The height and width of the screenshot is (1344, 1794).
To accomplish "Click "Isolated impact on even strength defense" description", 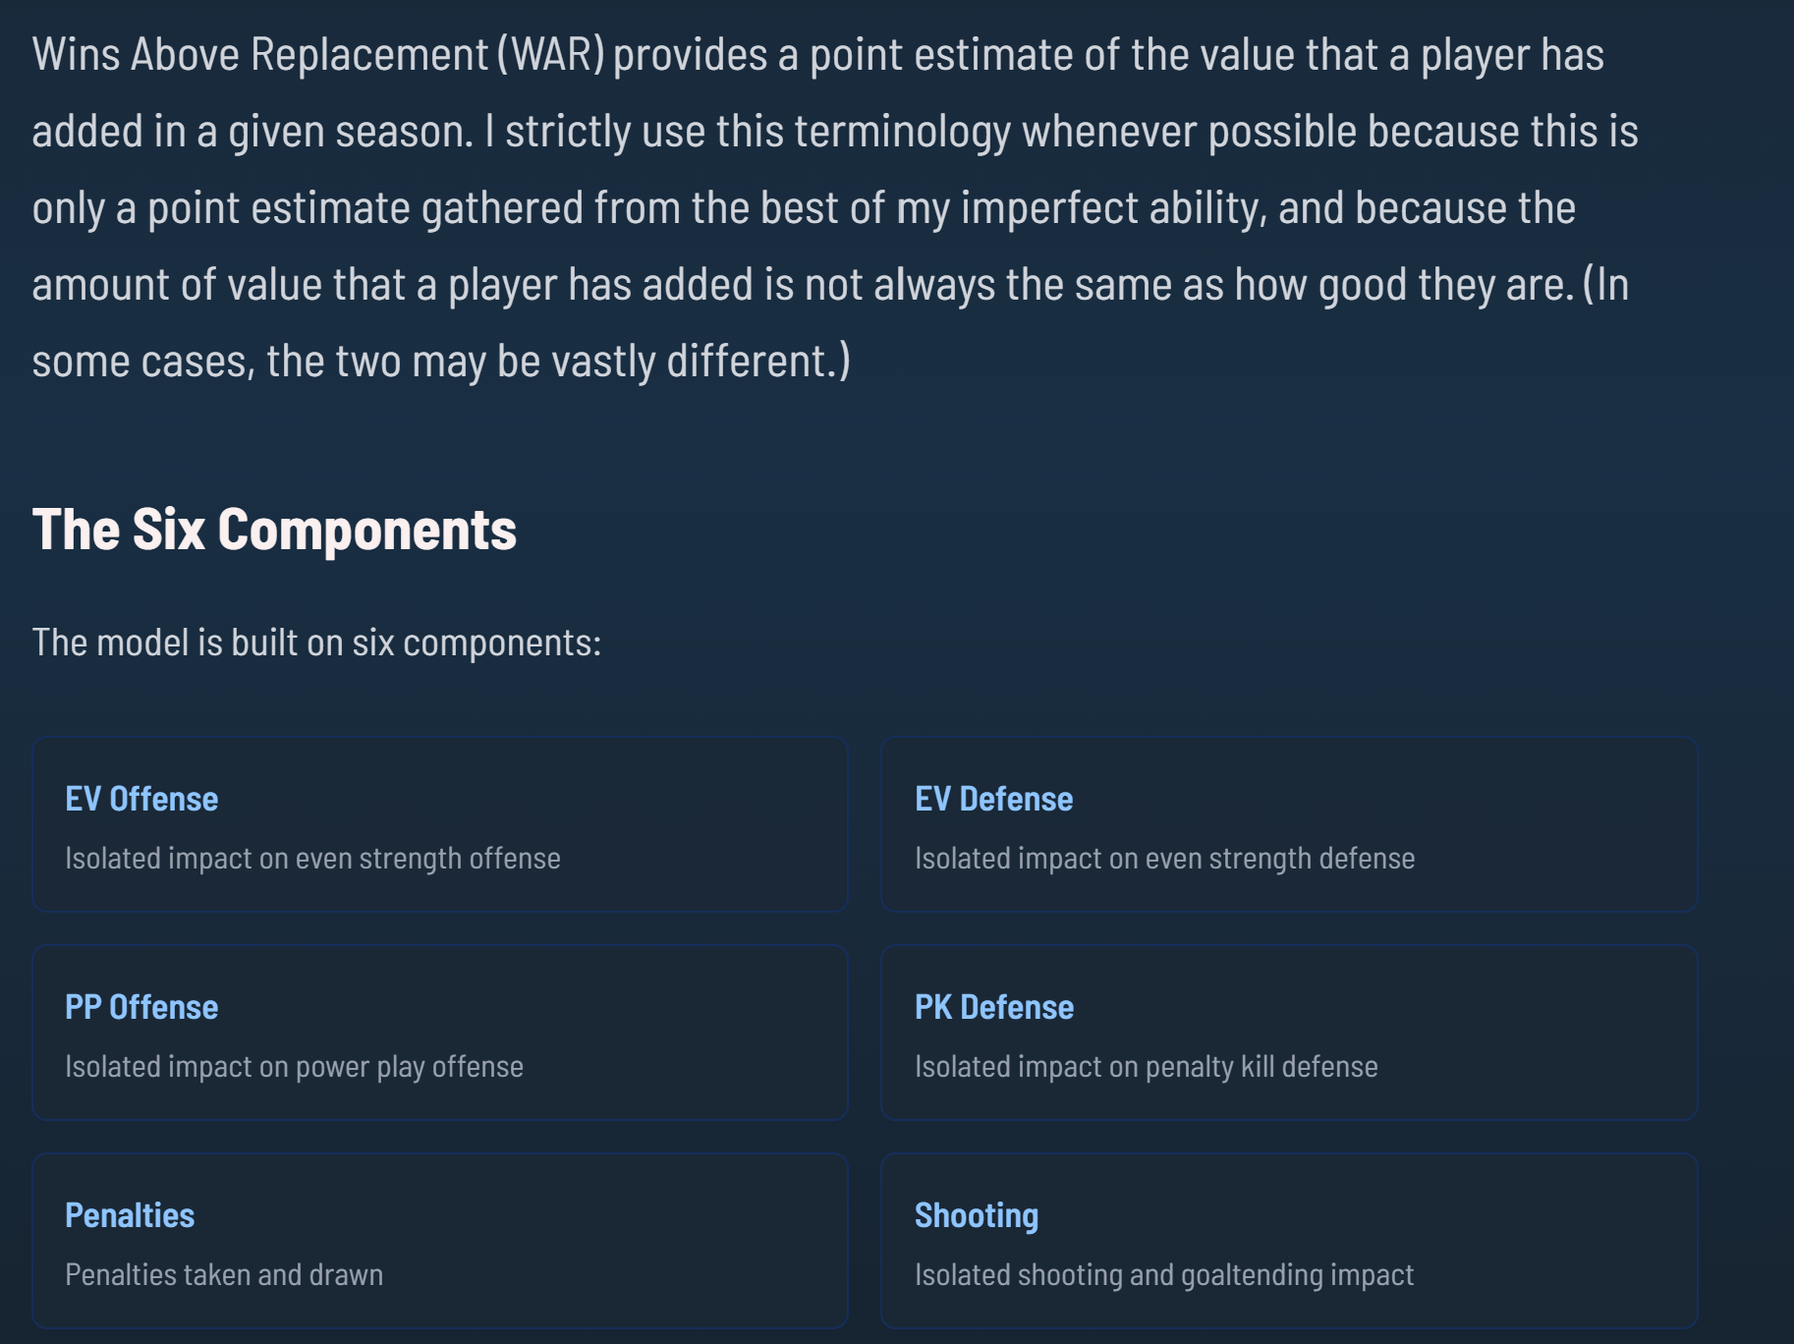I will pyautogui.click(x=1164, y=859).
